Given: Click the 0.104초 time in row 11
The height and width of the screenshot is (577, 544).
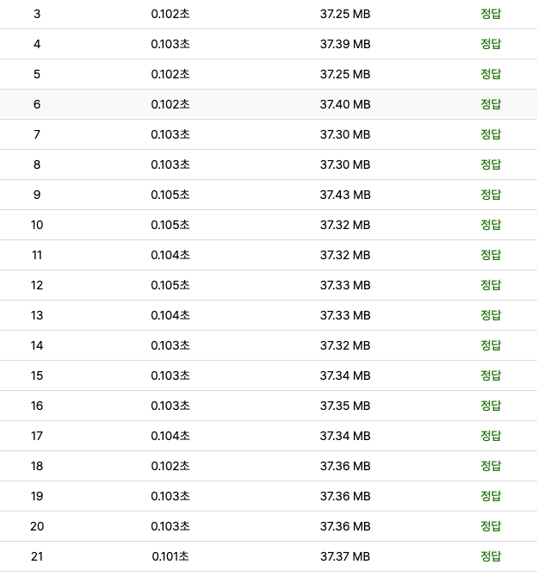Looking at the screenshot, I should point(170,255).
